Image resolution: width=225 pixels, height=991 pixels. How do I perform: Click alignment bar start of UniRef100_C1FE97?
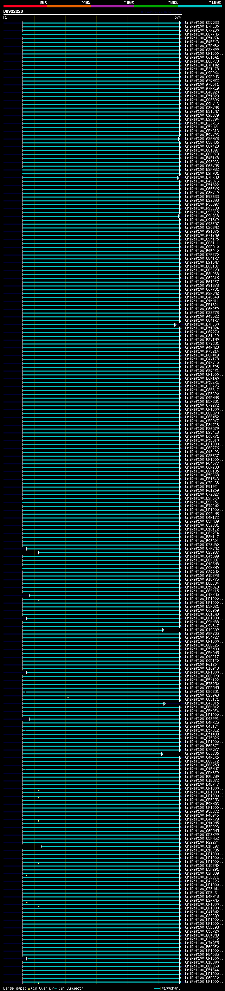click(41, 847)
